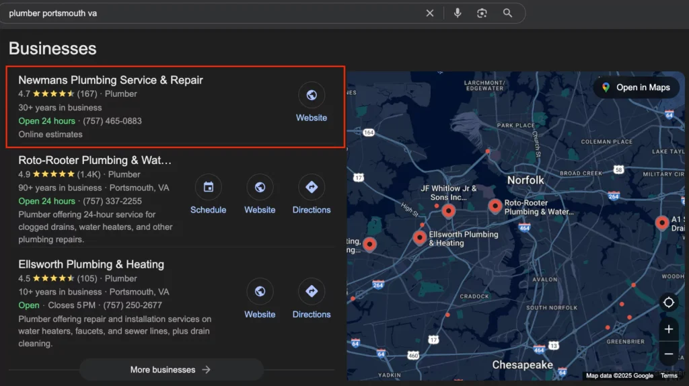
Task: Click Norfolk label on the map
Action: (525, 180)
